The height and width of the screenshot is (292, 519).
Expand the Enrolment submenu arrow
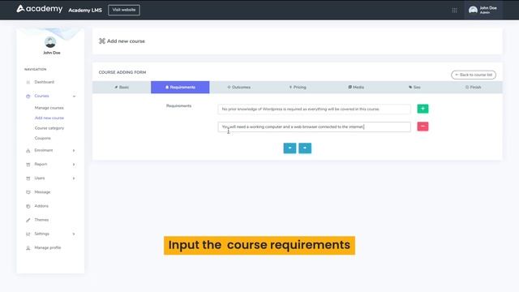point(74,151)
